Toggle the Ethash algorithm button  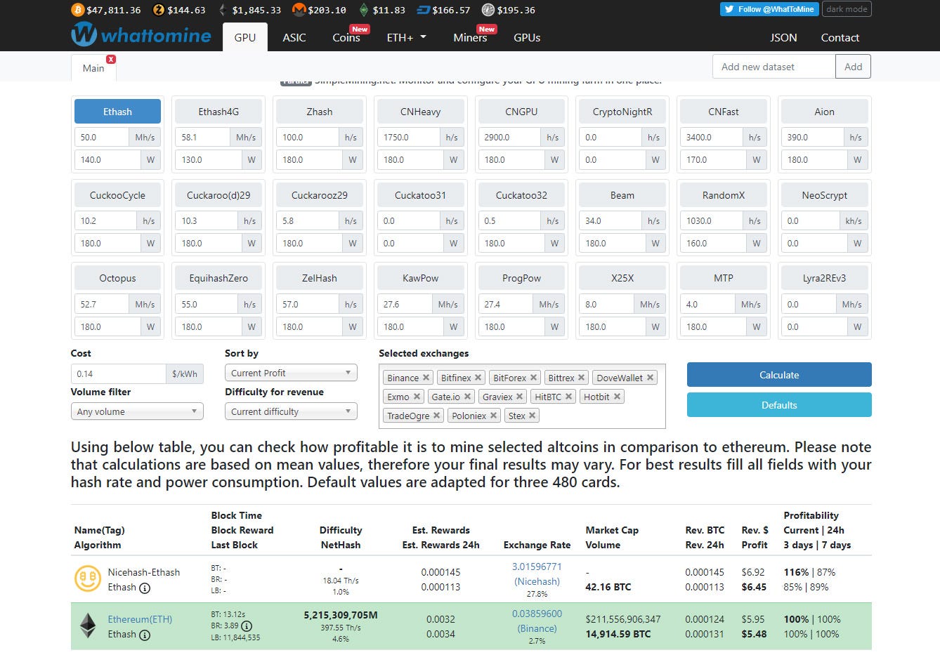point(117,112)
